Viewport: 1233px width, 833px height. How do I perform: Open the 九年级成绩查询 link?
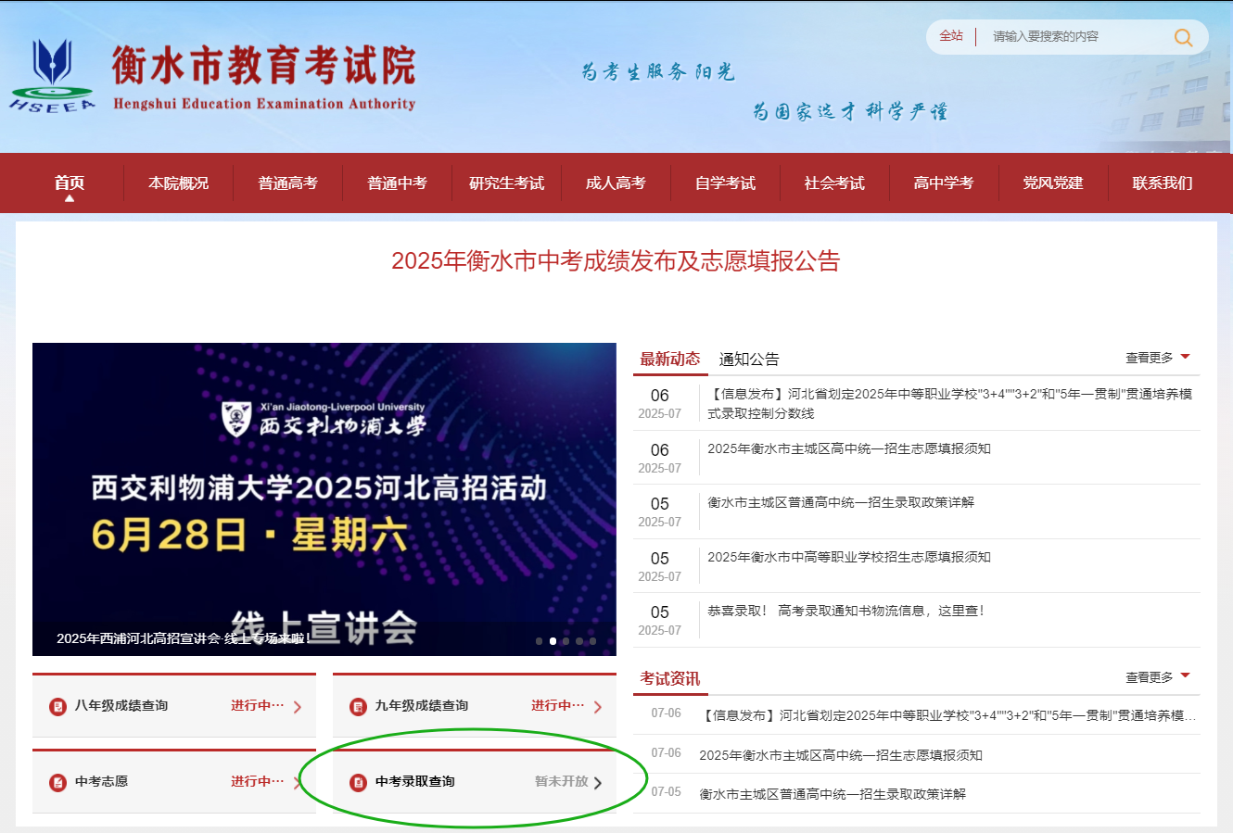(x=422, y=706)
